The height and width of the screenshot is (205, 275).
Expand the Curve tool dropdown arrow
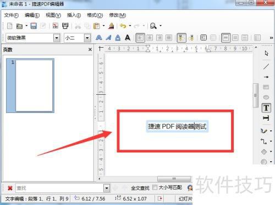click(271, 131)
